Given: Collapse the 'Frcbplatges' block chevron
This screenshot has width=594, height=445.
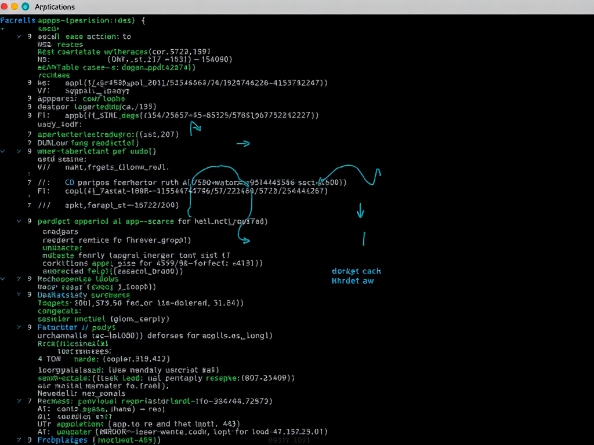Looking at the screenshot, I should pos(19,440).
